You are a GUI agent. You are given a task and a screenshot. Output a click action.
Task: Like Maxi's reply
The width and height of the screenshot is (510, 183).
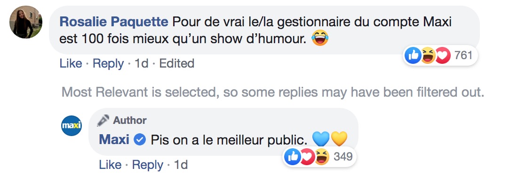[110, 165]
